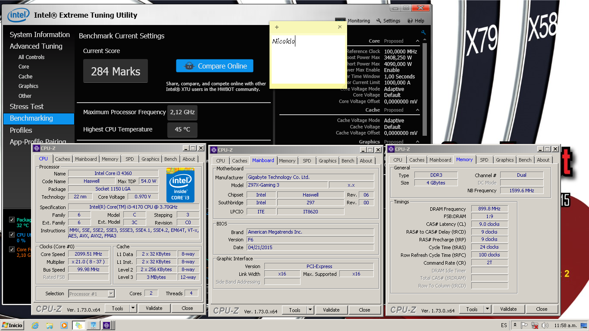Open Windows Media Player taskbar icon

coord(64,325)
